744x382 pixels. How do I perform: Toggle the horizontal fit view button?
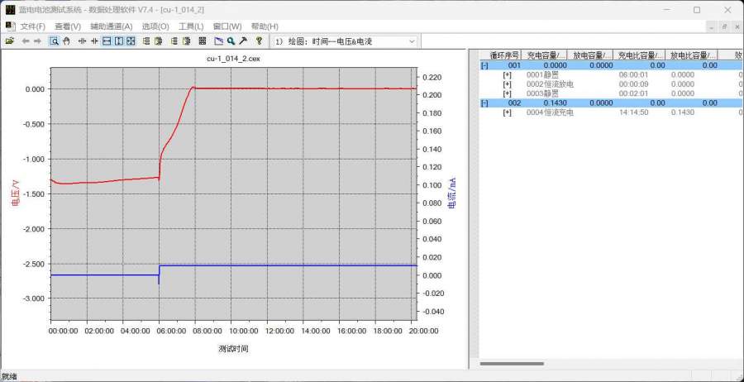[107, 41]
